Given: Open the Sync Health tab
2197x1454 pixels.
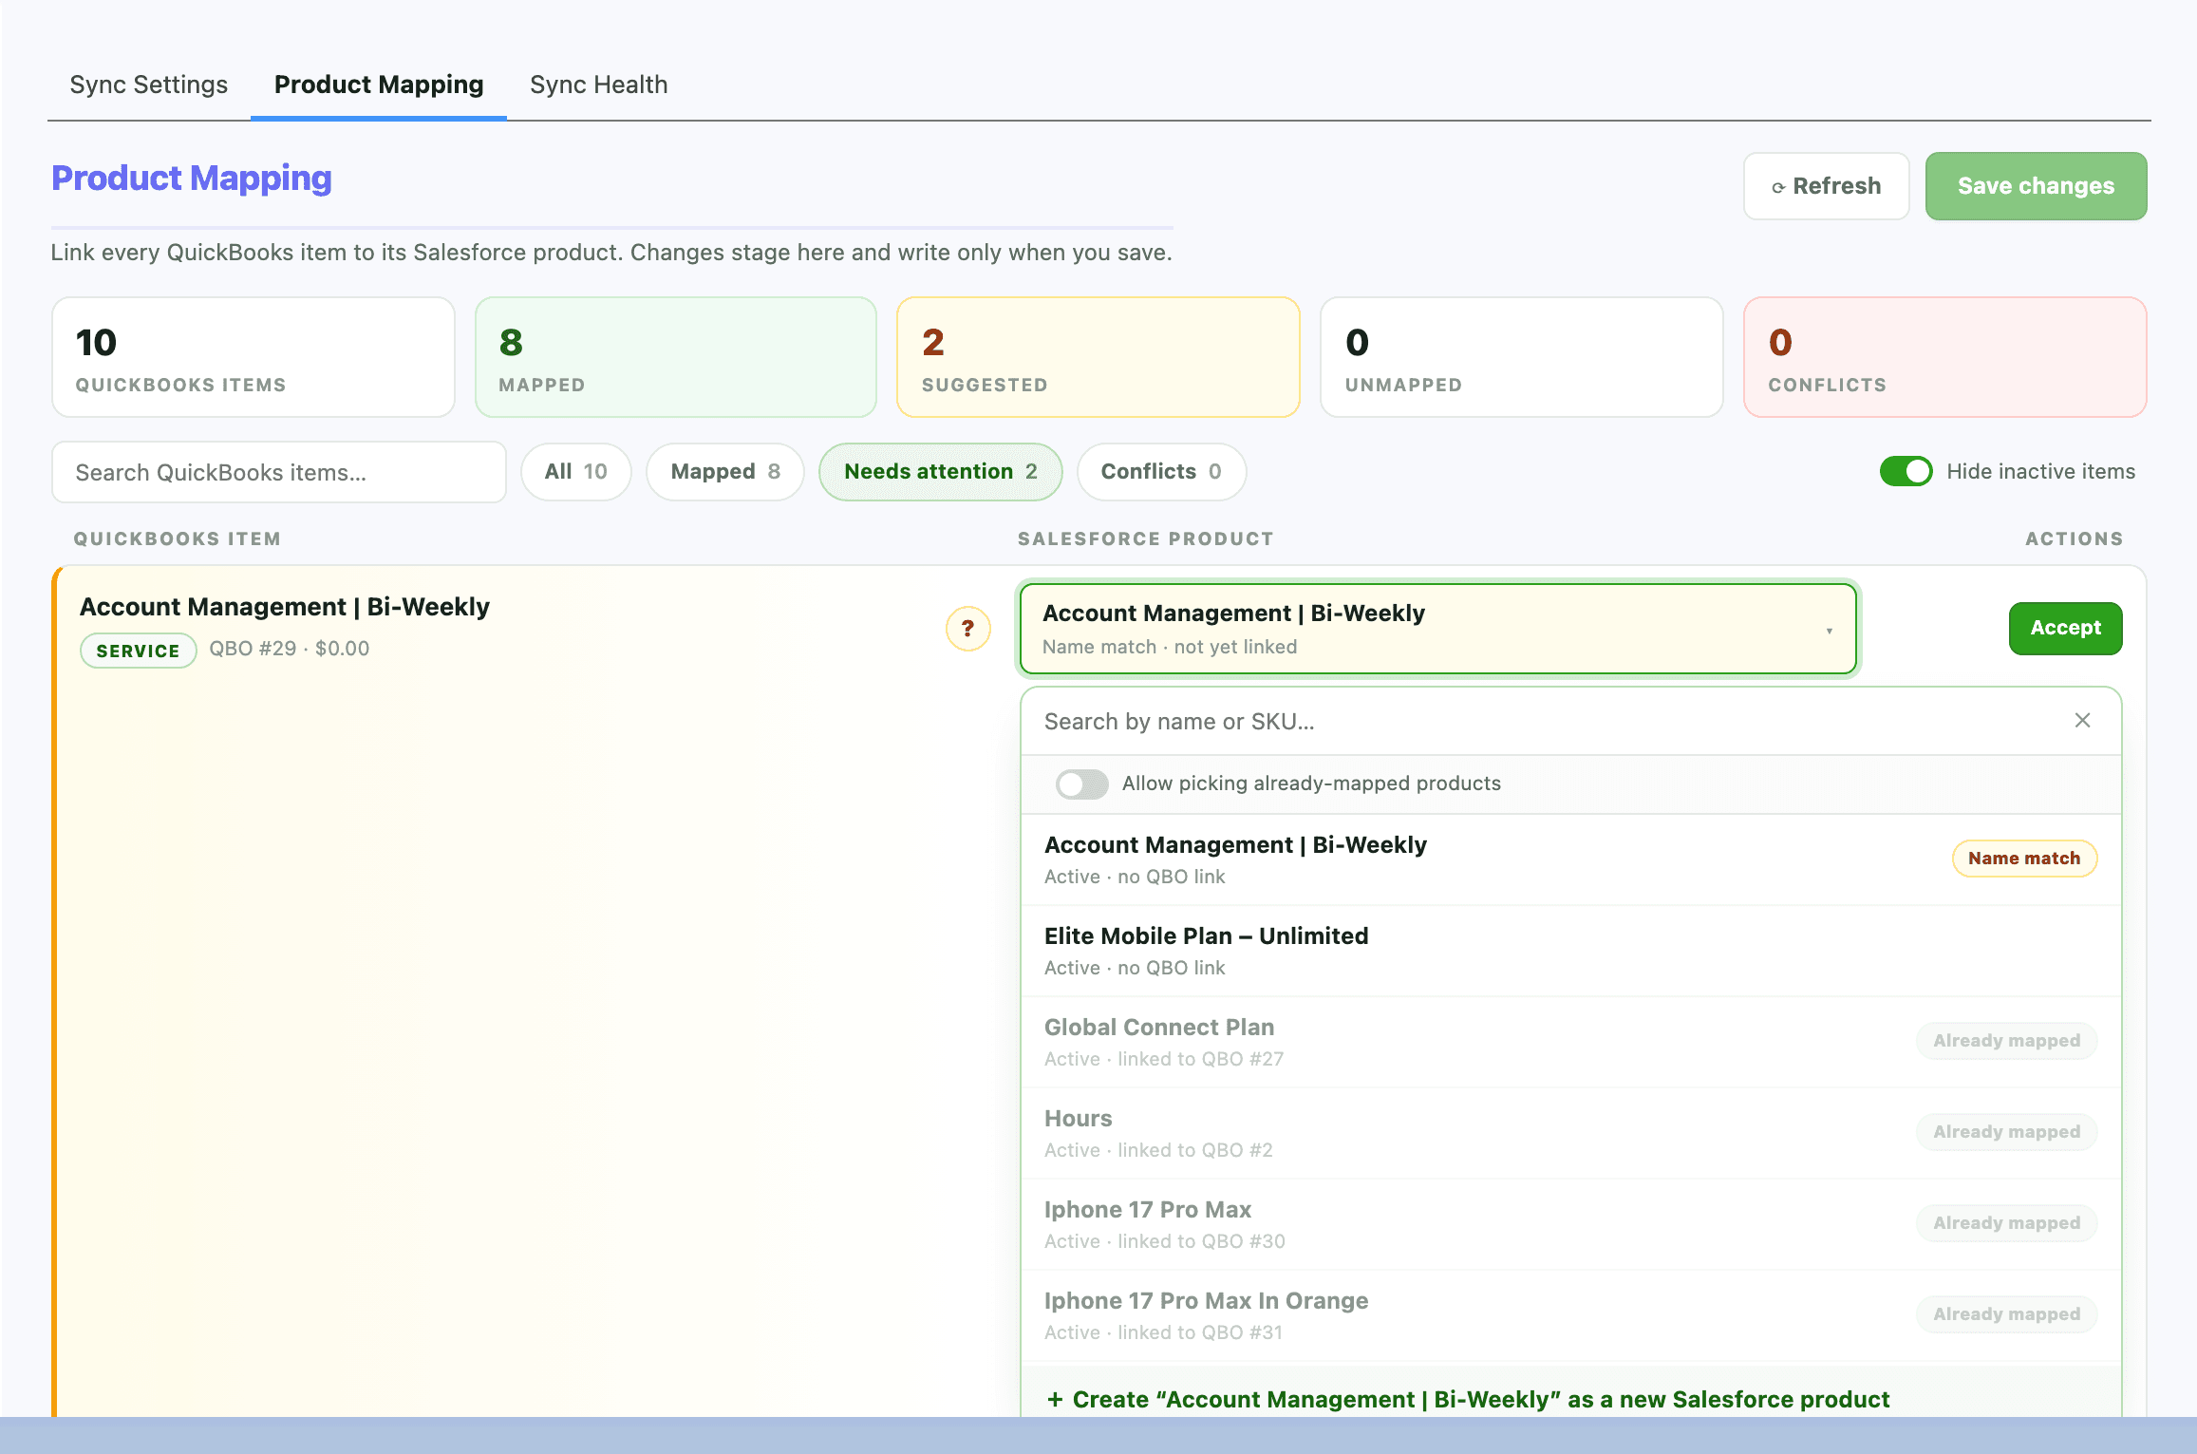Looking at the screenshot, I should click(x=599, y=85).
